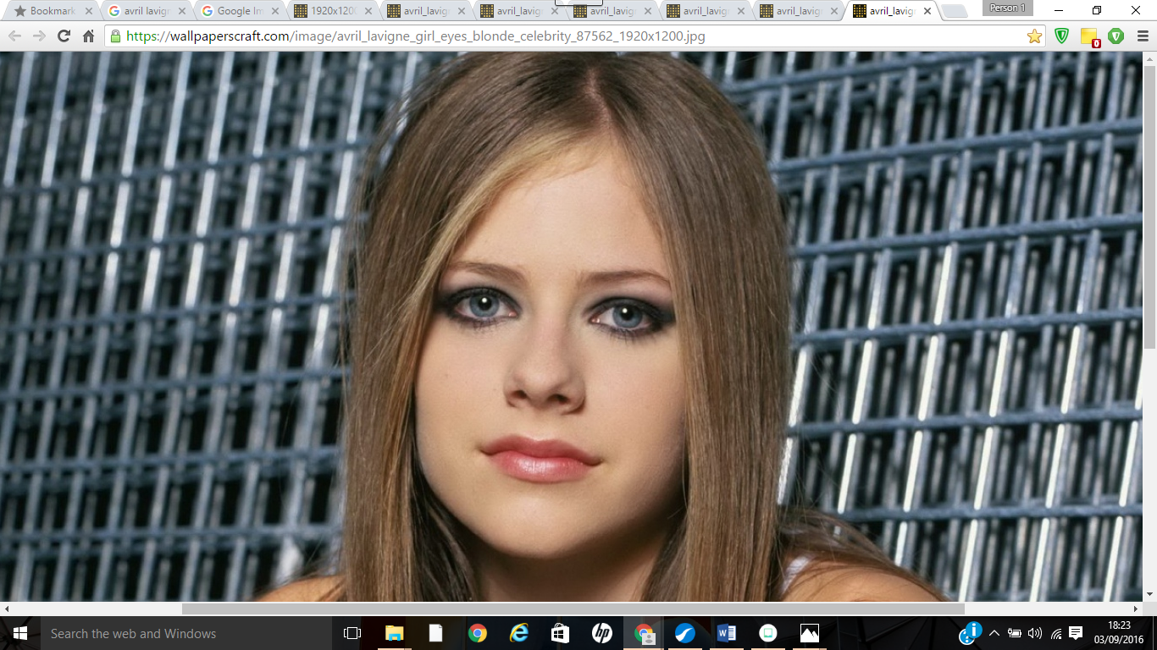Open Microsoft Word from the taskbar
This screenshot has width=1157, height=650.
[726, 633]
